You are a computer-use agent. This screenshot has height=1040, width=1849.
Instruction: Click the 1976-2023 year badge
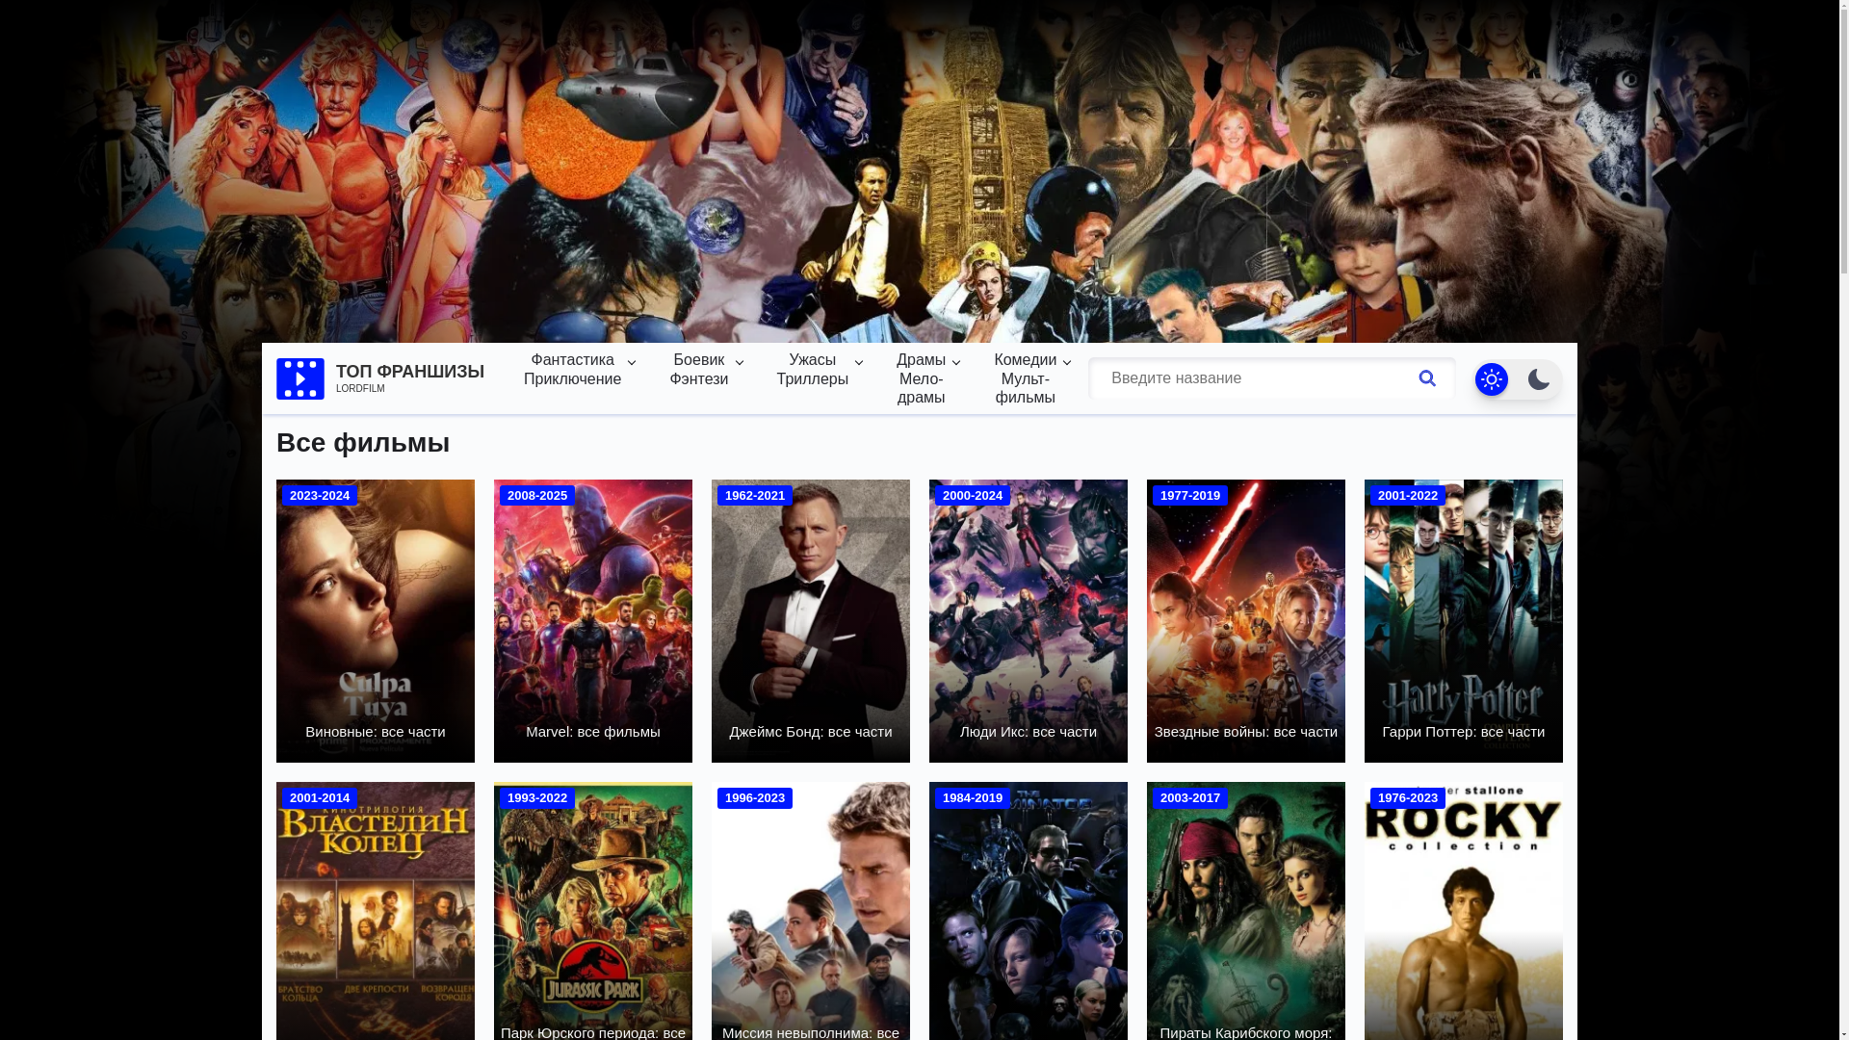pos(1408,798)
